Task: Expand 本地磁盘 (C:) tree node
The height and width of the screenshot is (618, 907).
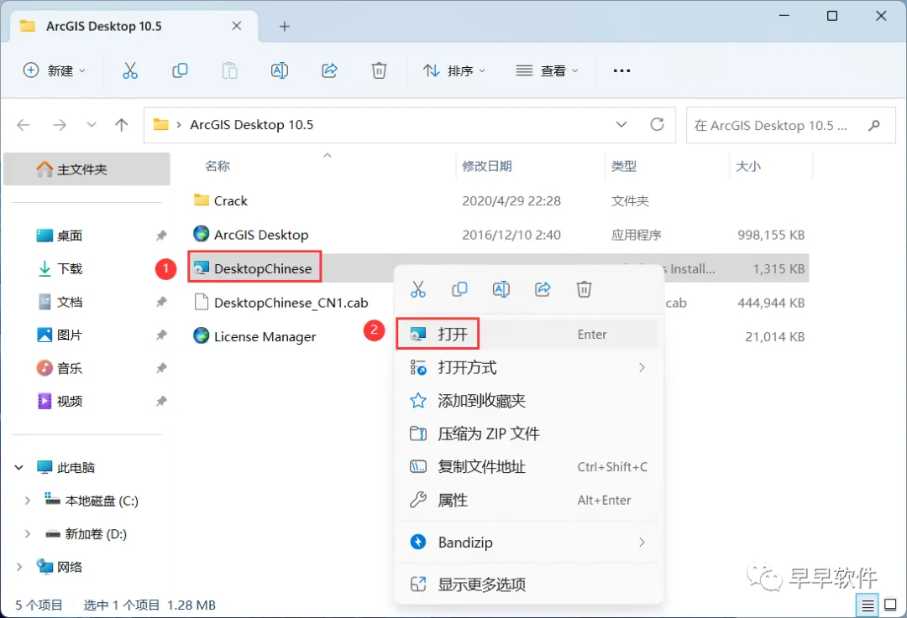Action: (27, 501)
